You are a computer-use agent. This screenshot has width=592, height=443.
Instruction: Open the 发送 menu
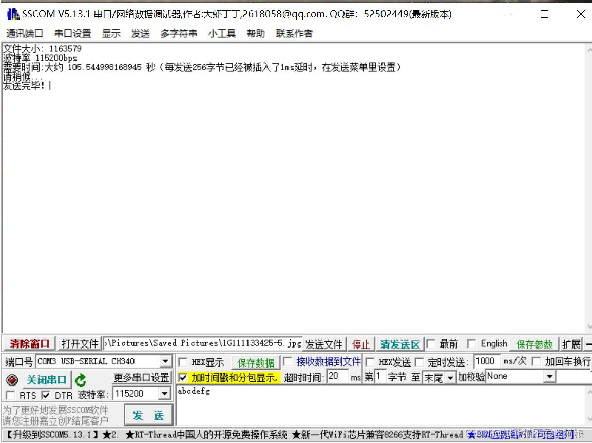[141, 33]
